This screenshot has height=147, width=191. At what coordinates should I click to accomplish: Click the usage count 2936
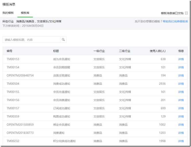coord(162,84)
